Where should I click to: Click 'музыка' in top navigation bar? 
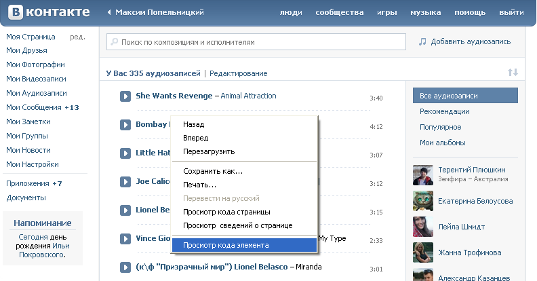tap(425, 13)
